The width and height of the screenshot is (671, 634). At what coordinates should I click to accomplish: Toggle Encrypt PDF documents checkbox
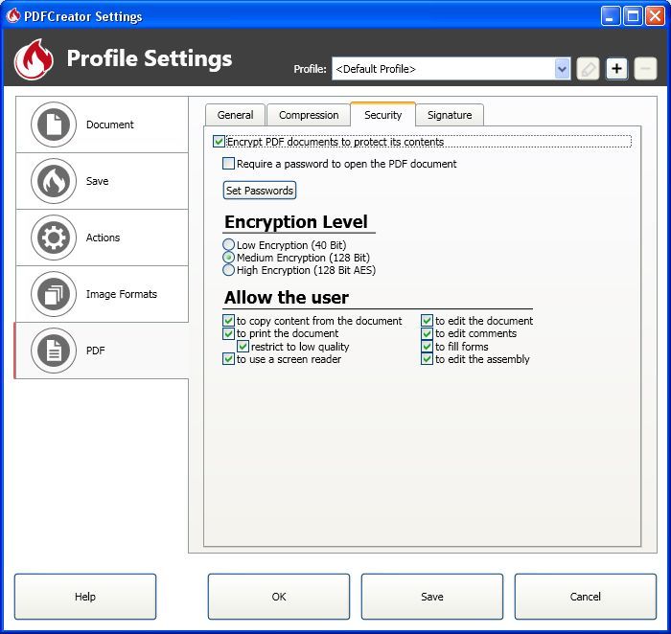219,142
